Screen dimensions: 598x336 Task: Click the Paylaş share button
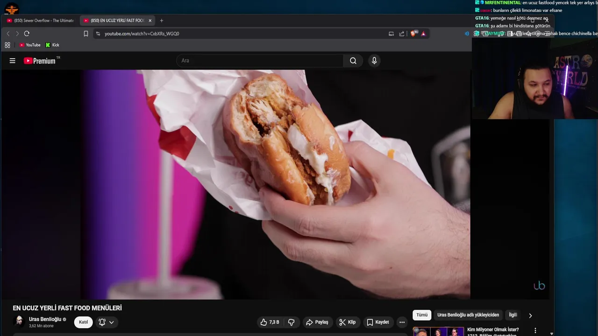point(317,322)
